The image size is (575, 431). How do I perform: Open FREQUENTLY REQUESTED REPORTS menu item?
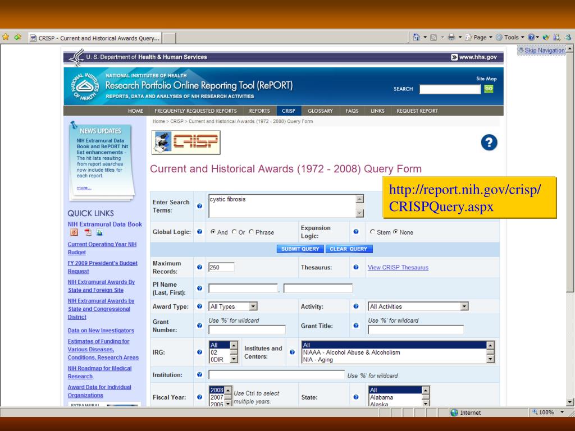pyautogui.click(x=195, y=111)
